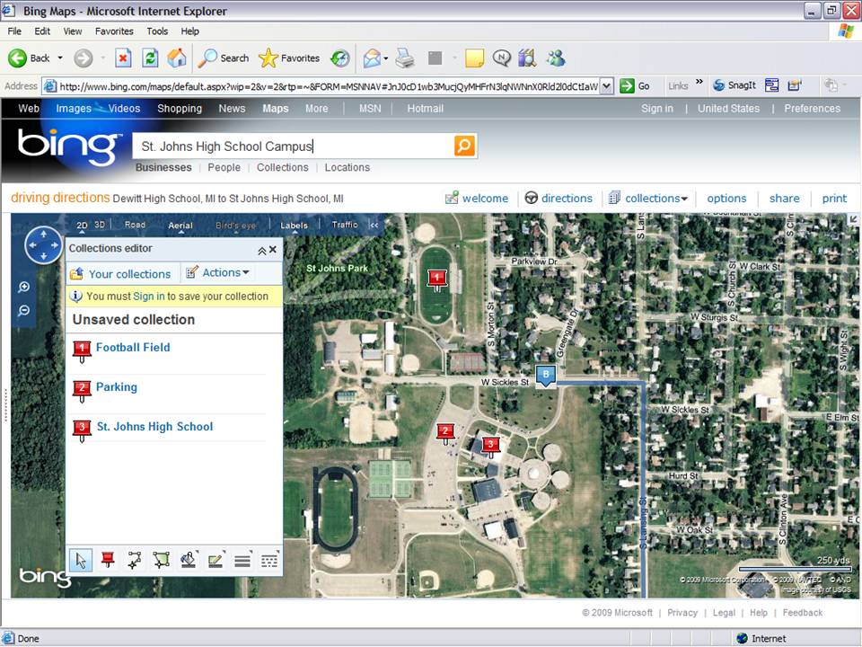Select the red pushpin tool
Image resolution: width=862 pixels, height=647 pixels.
[108, 561]
